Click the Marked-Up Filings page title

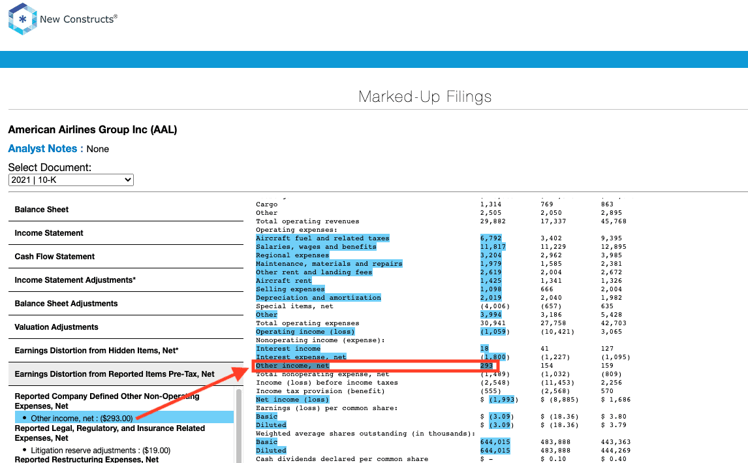pyautogui.click(x=425, y=97)
